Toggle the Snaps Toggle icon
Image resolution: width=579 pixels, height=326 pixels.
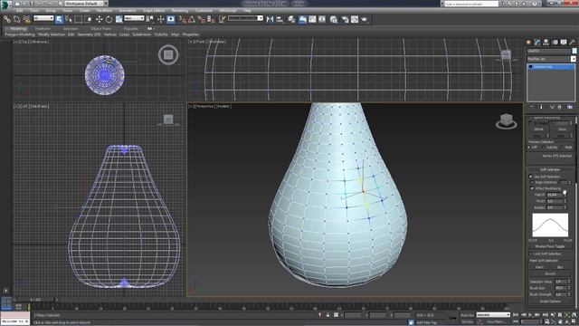tap(182, 19)
